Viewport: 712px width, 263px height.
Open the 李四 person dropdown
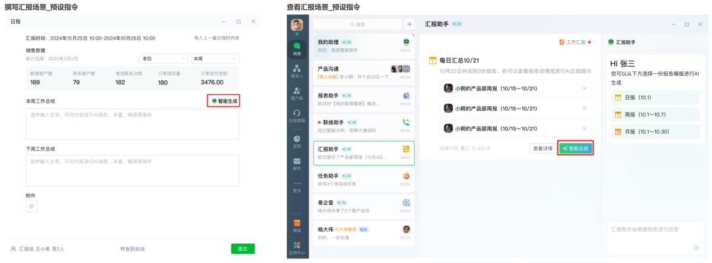pos(163,59)
